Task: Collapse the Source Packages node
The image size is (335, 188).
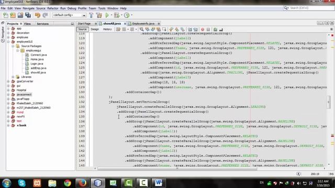Action: coord(13,46)
